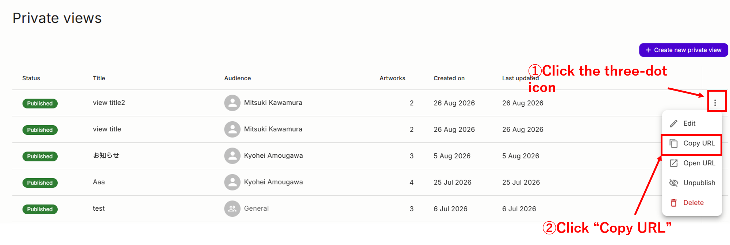This screenshot has width=730, height=245.
Task: Click Create new private view button
Action: tap(683, 50)
